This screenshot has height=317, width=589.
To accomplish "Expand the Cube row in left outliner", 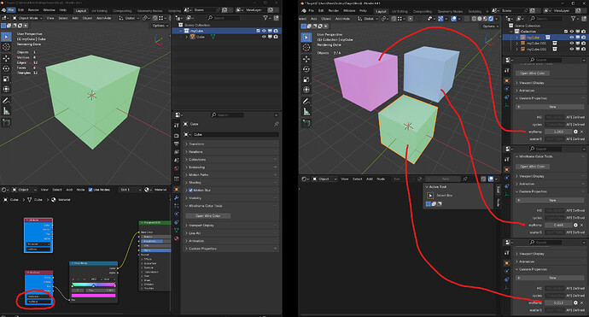I will coord(186,37).
